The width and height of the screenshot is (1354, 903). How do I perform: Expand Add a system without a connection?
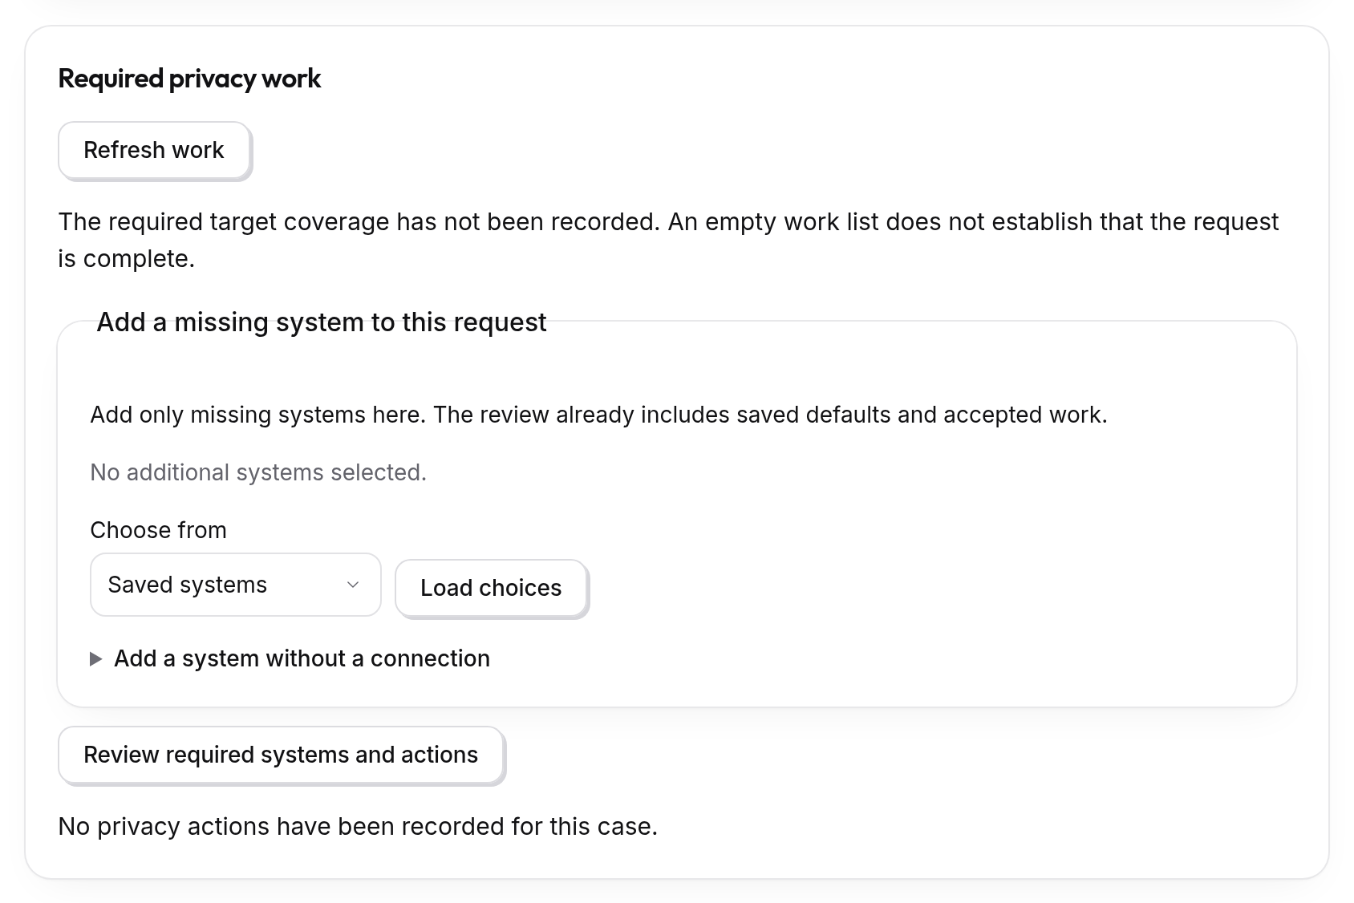290,658
